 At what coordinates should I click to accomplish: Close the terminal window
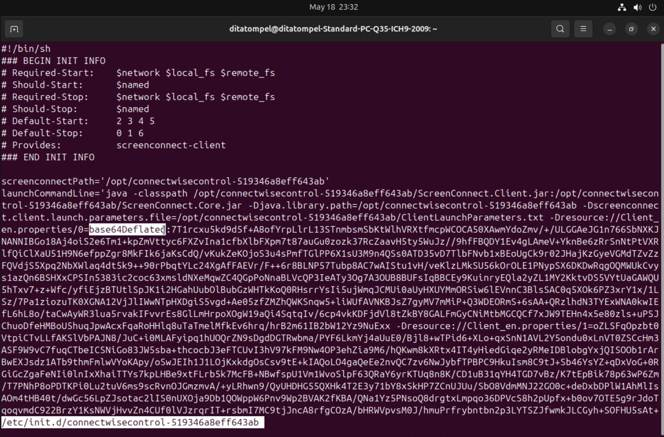[x=653, y=29]
